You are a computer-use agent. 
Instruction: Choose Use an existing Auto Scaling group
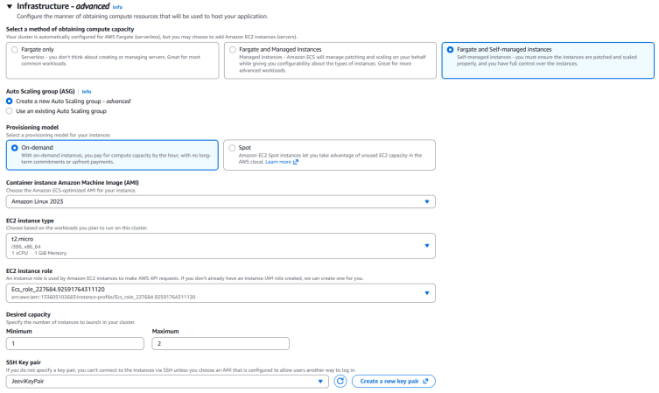point(10,111)
